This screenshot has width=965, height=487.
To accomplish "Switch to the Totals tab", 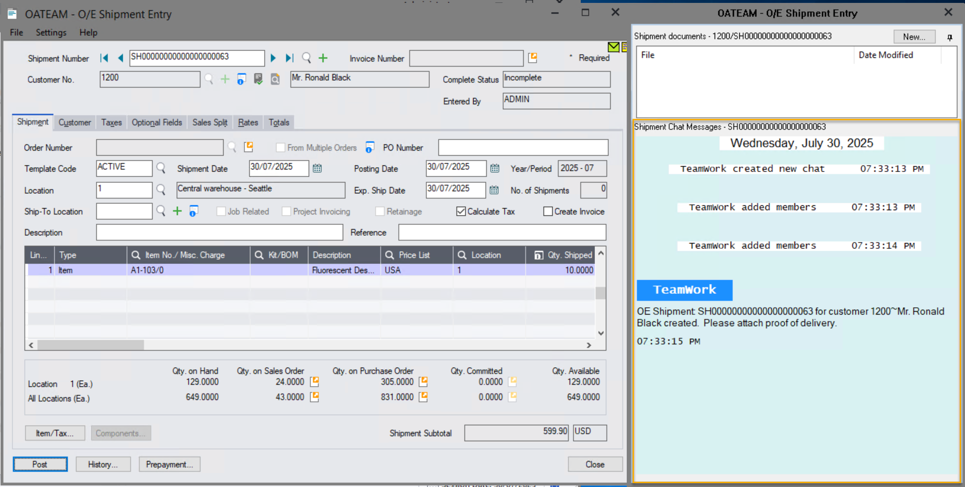I will 279,122.
